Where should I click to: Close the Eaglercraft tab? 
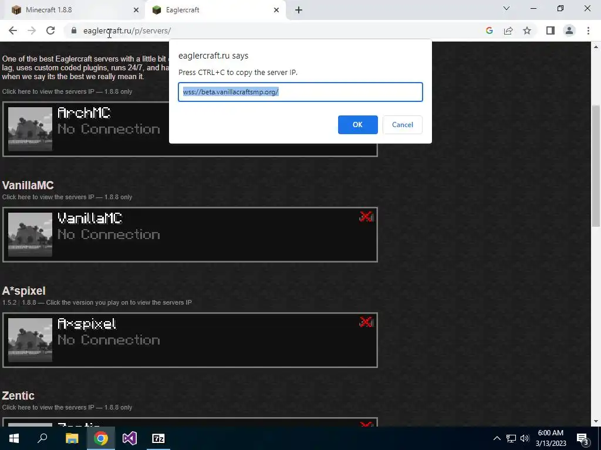point(276,10)
